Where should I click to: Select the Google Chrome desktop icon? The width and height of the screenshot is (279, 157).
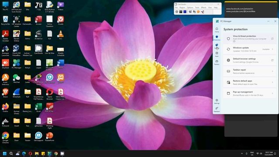[x=5, y=138]
